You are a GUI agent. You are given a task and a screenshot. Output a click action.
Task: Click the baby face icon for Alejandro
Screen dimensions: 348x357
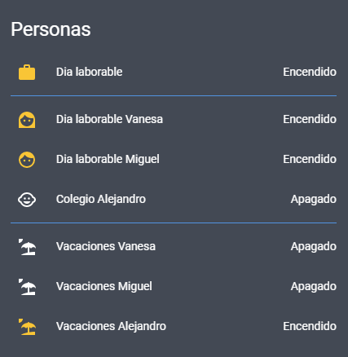(27, 200)
